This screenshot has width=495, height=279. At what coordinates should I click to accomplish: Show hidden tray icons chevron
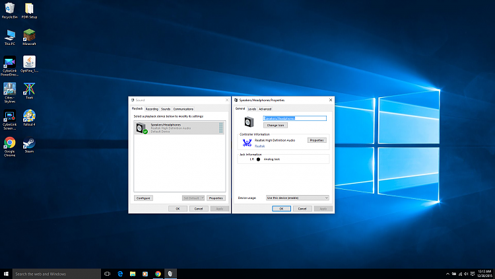pos(447,274)
